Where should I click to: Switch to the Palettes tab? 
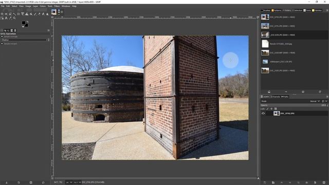[317, 10]
